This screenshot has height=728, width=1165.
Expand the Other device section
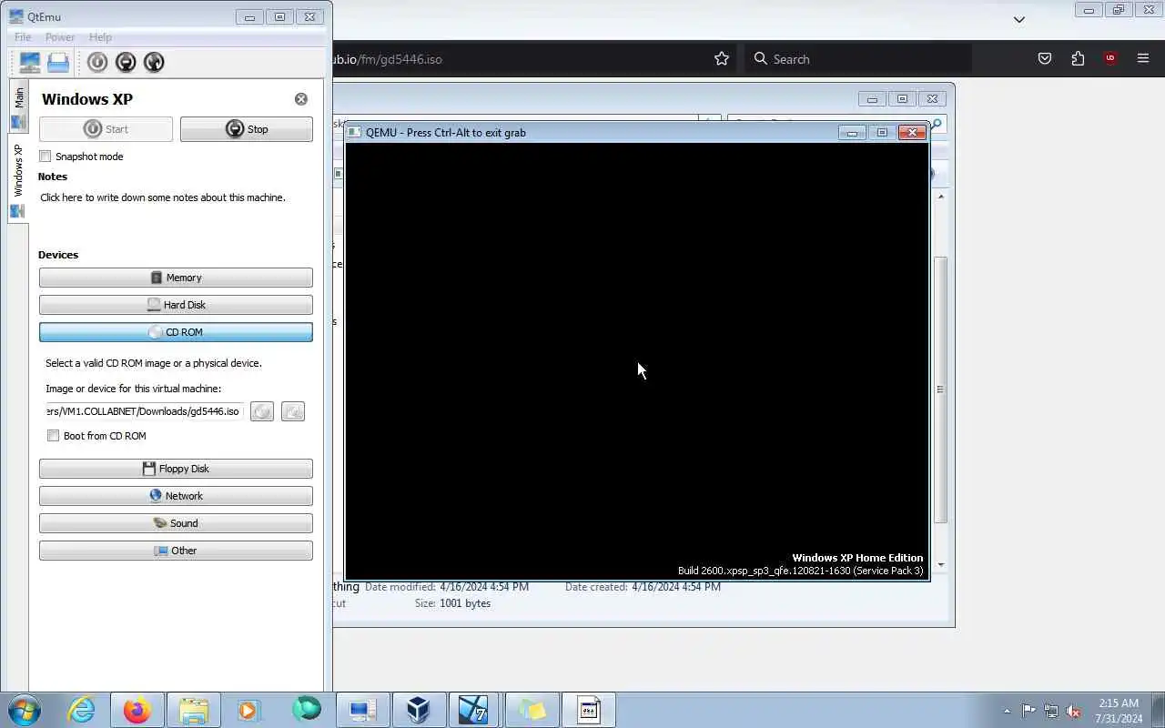pyautogui.click(x=176, y=551)
